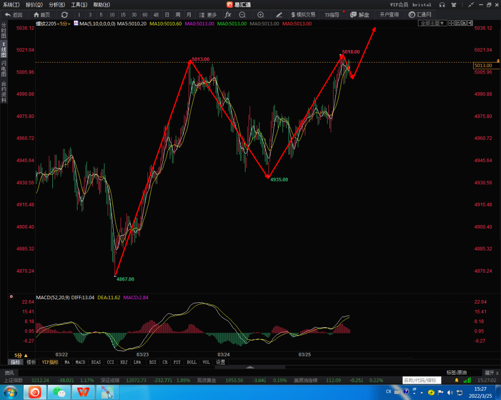
Task: Click the 展开 expand button
Action: [x=491, y=373]
